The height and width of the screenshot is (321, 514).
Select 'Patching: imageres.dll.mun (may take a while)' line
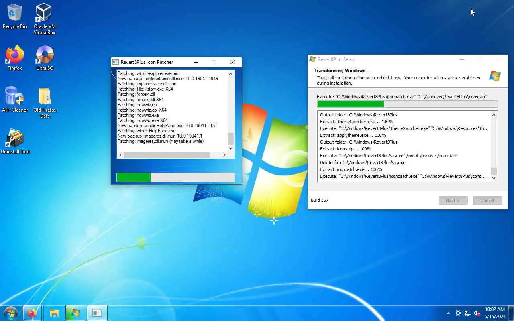[x=161, y=141]
